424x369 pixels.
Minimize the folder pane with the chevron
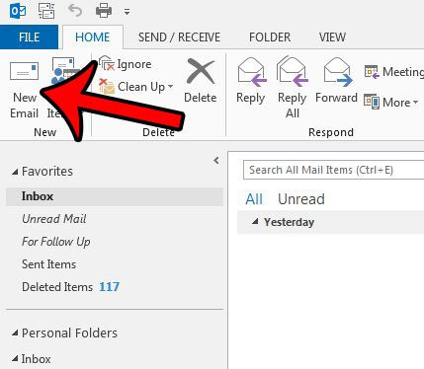[x=216, y=161]
